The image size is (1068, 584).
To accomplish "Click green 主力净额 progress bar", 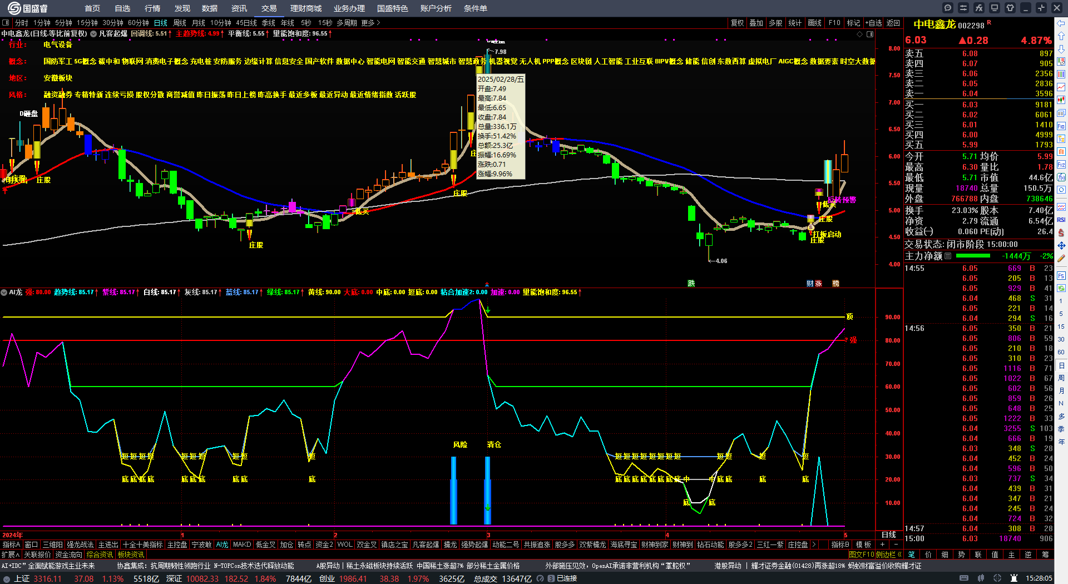I will 973,256.
